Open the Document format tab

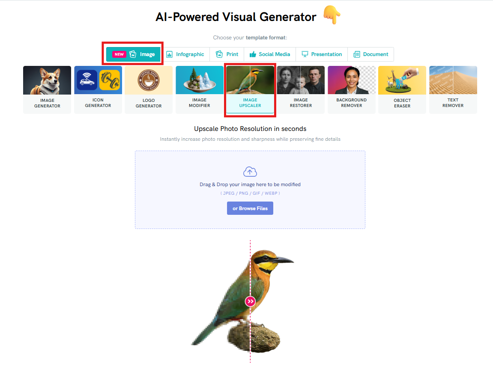point(370,54)
